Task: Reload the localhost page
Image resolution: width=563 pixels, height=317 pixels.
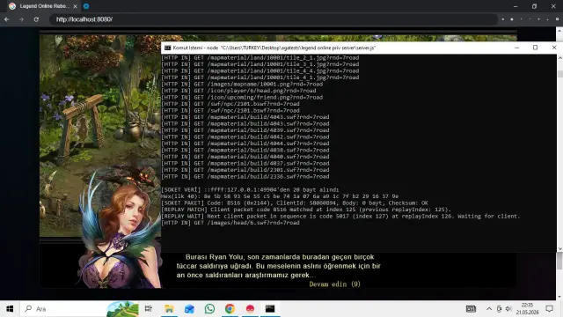Action: point(36,19)
